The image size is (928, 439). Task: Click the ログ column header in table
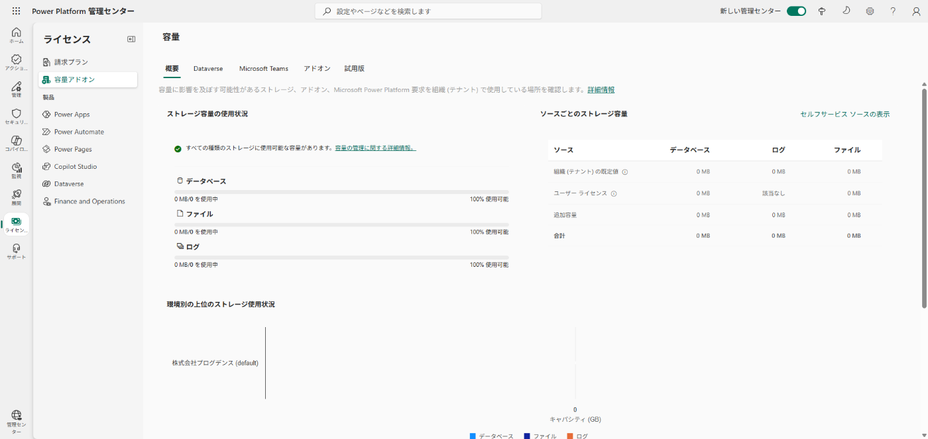pos(778,150)
